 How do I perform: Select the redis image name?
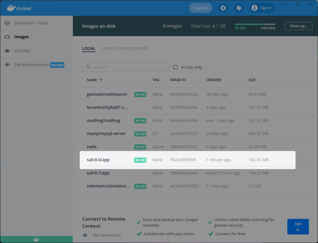coord(92,146)
